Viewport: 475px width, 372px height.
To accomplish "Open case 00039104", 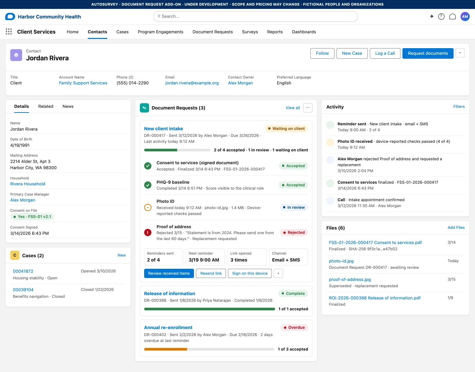I will click(23, 290).
